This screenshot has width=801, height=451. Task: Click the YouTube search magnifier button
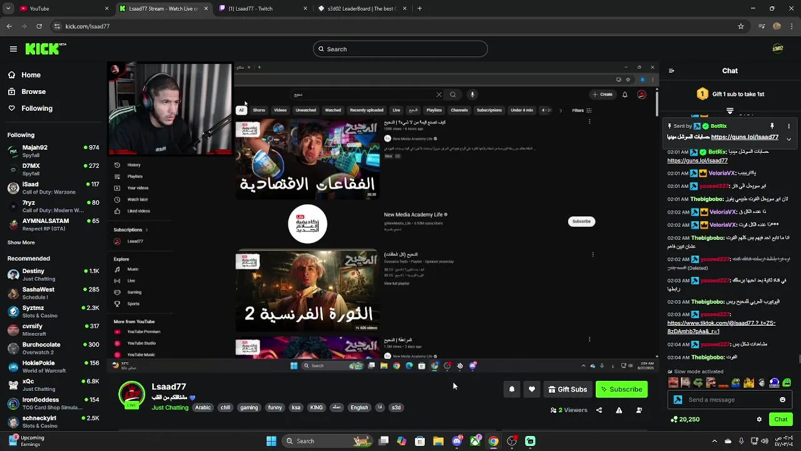coord(452,95)
